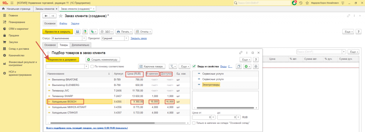Expand the Статус dropdown arrow
The image size is (365, 132).
84,38
